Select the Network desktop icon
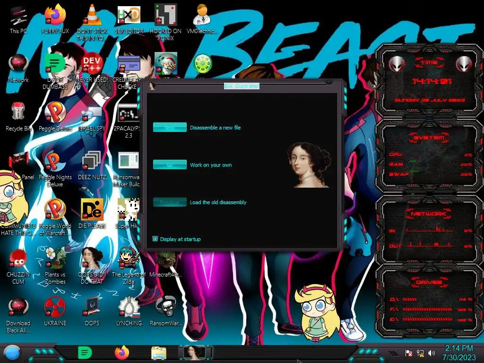 18,69
